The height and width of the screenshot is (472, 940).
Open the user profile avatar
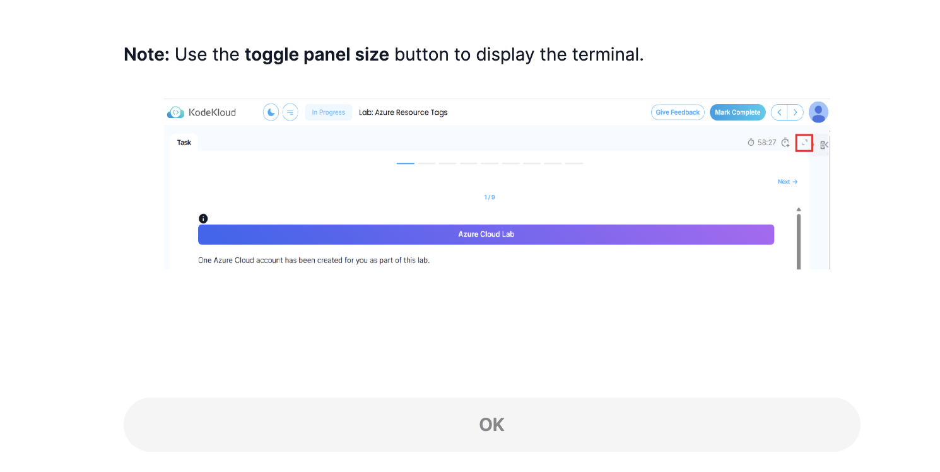[818, 112]
